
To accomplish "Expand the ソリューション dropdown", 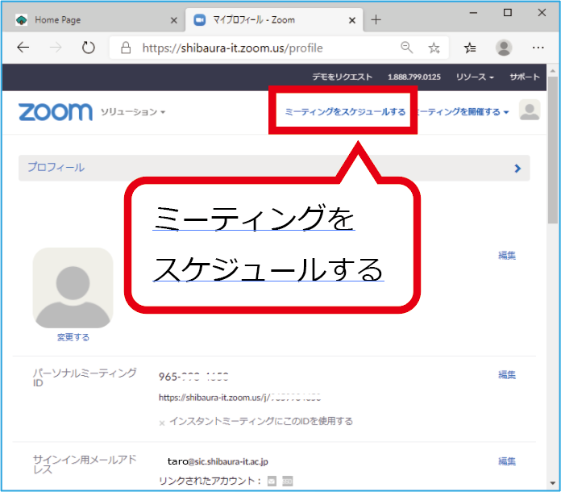I will pyautogui.click(x=133, y=112).
